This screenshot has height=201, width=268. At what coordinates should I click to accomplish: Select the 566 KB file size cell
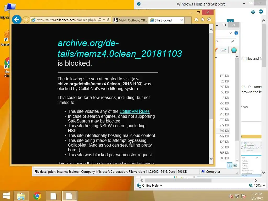click(x=224, y=153)
